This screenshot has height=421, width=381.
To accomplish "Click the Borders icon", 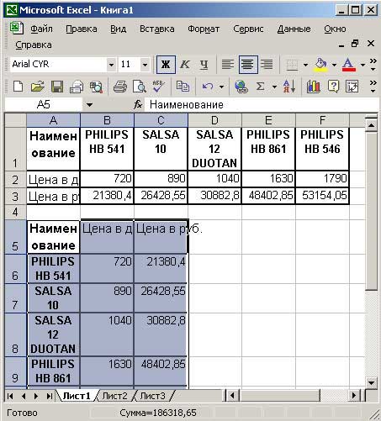I will [292, 65].
